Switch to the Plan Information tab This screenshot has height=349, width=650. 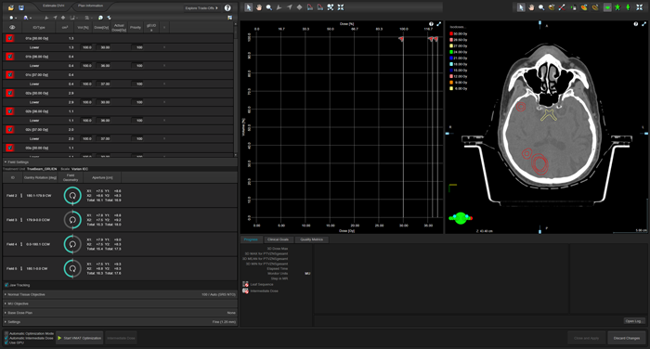pyautogui.click(x=91, y=6)
